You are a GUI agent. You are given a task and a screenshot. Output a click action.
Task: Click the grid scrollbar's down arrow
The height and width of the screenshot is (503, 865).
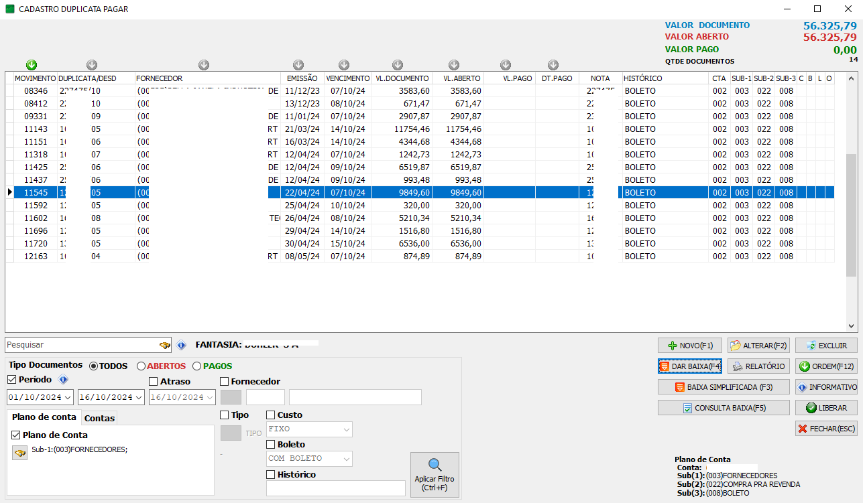(x=852, y=326)
